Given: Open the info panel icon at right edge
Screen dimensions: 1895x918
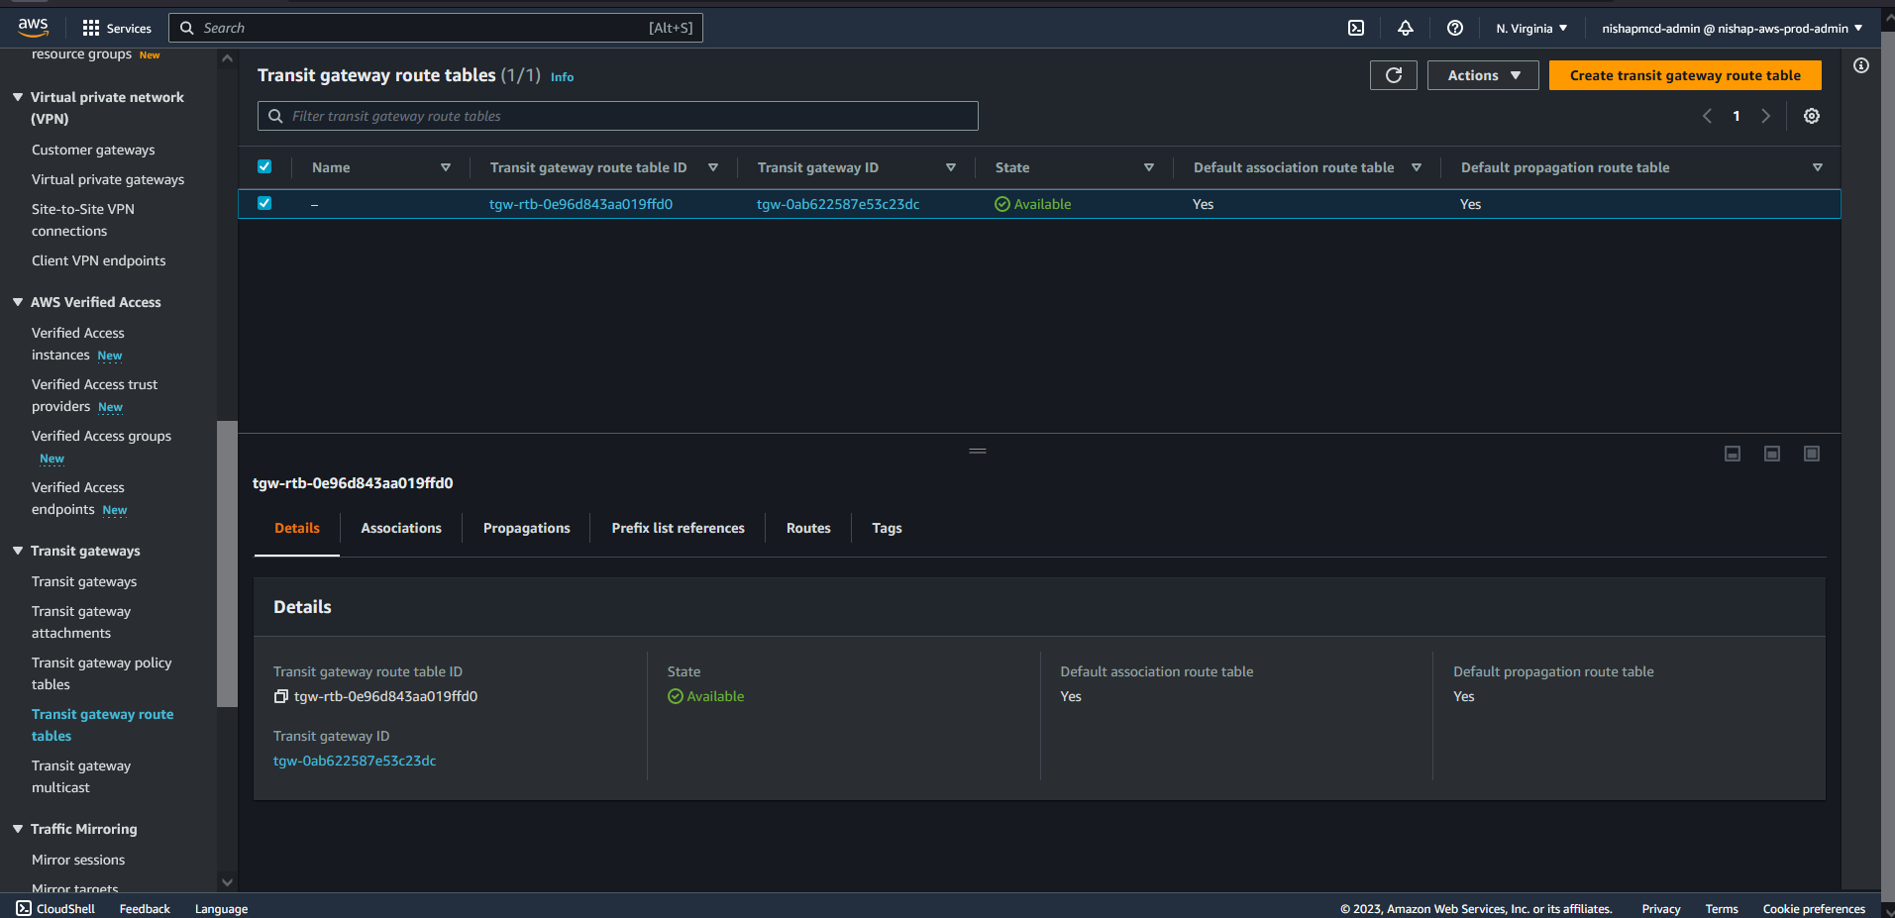Looking at the screenshot, I should click(x=1861, y=65).
